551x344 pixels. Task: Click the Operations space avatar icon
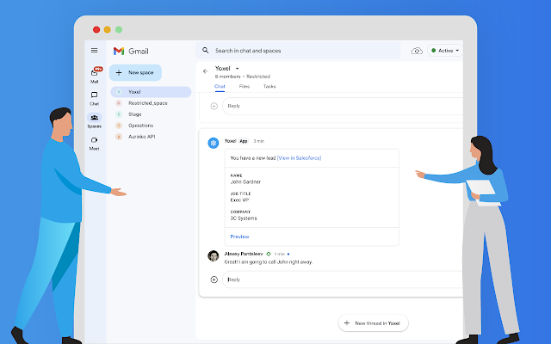pos(119,126)
